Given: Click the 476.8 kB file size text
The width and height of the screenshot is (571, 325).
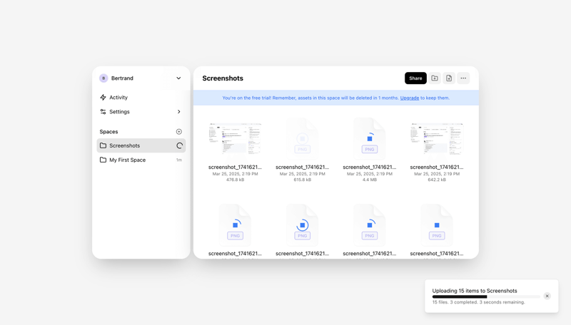Looking at the screenshot, I should 235,180.
